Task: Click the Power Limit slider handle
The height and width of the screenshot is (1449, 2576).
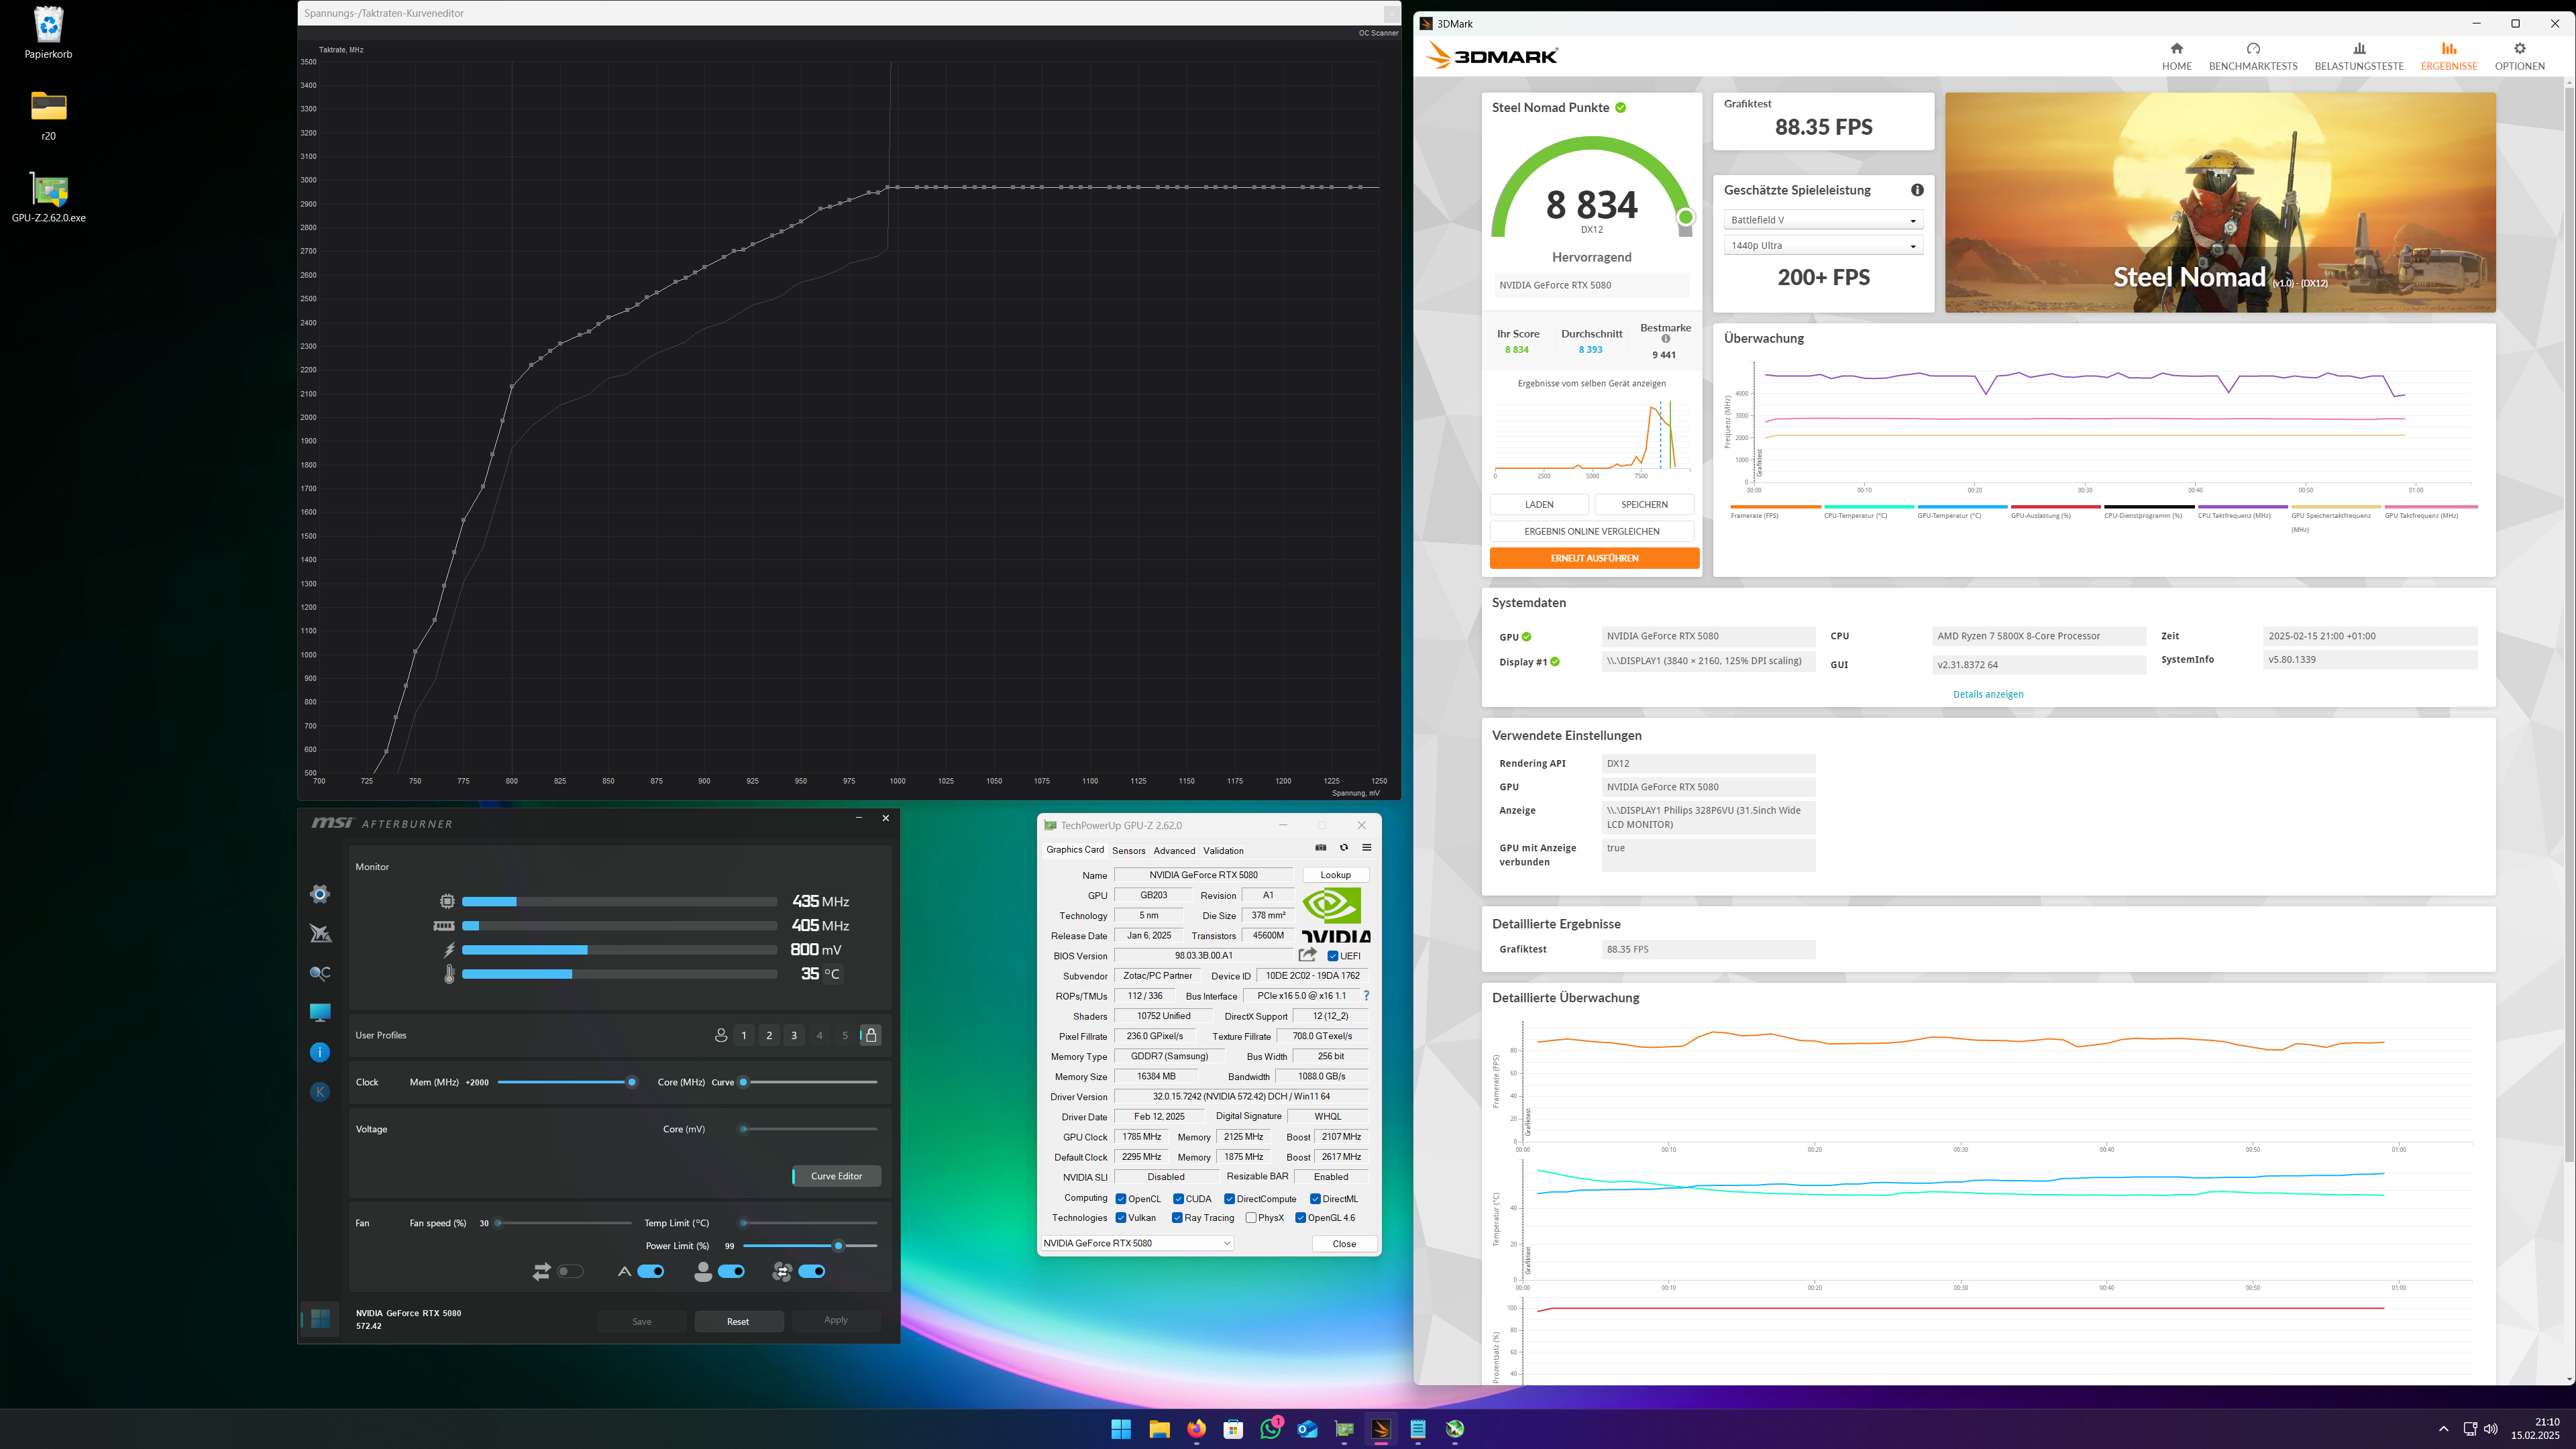Action: coord(839,1246)
